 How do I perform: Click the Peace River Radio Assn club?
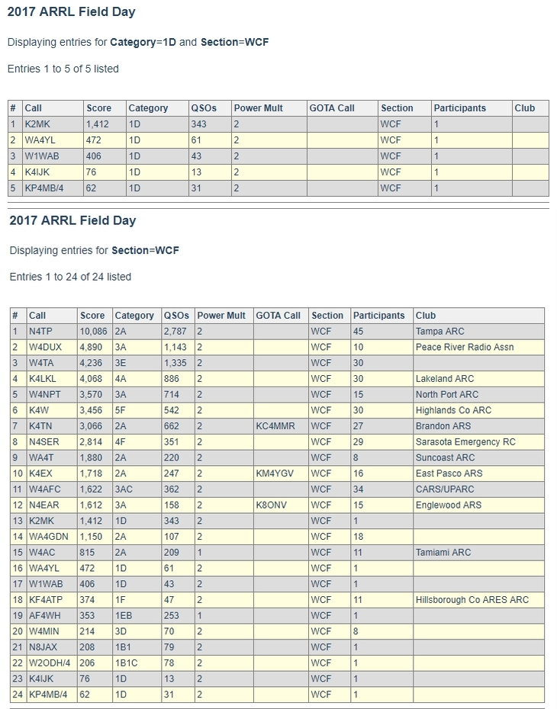pos(464,348)
